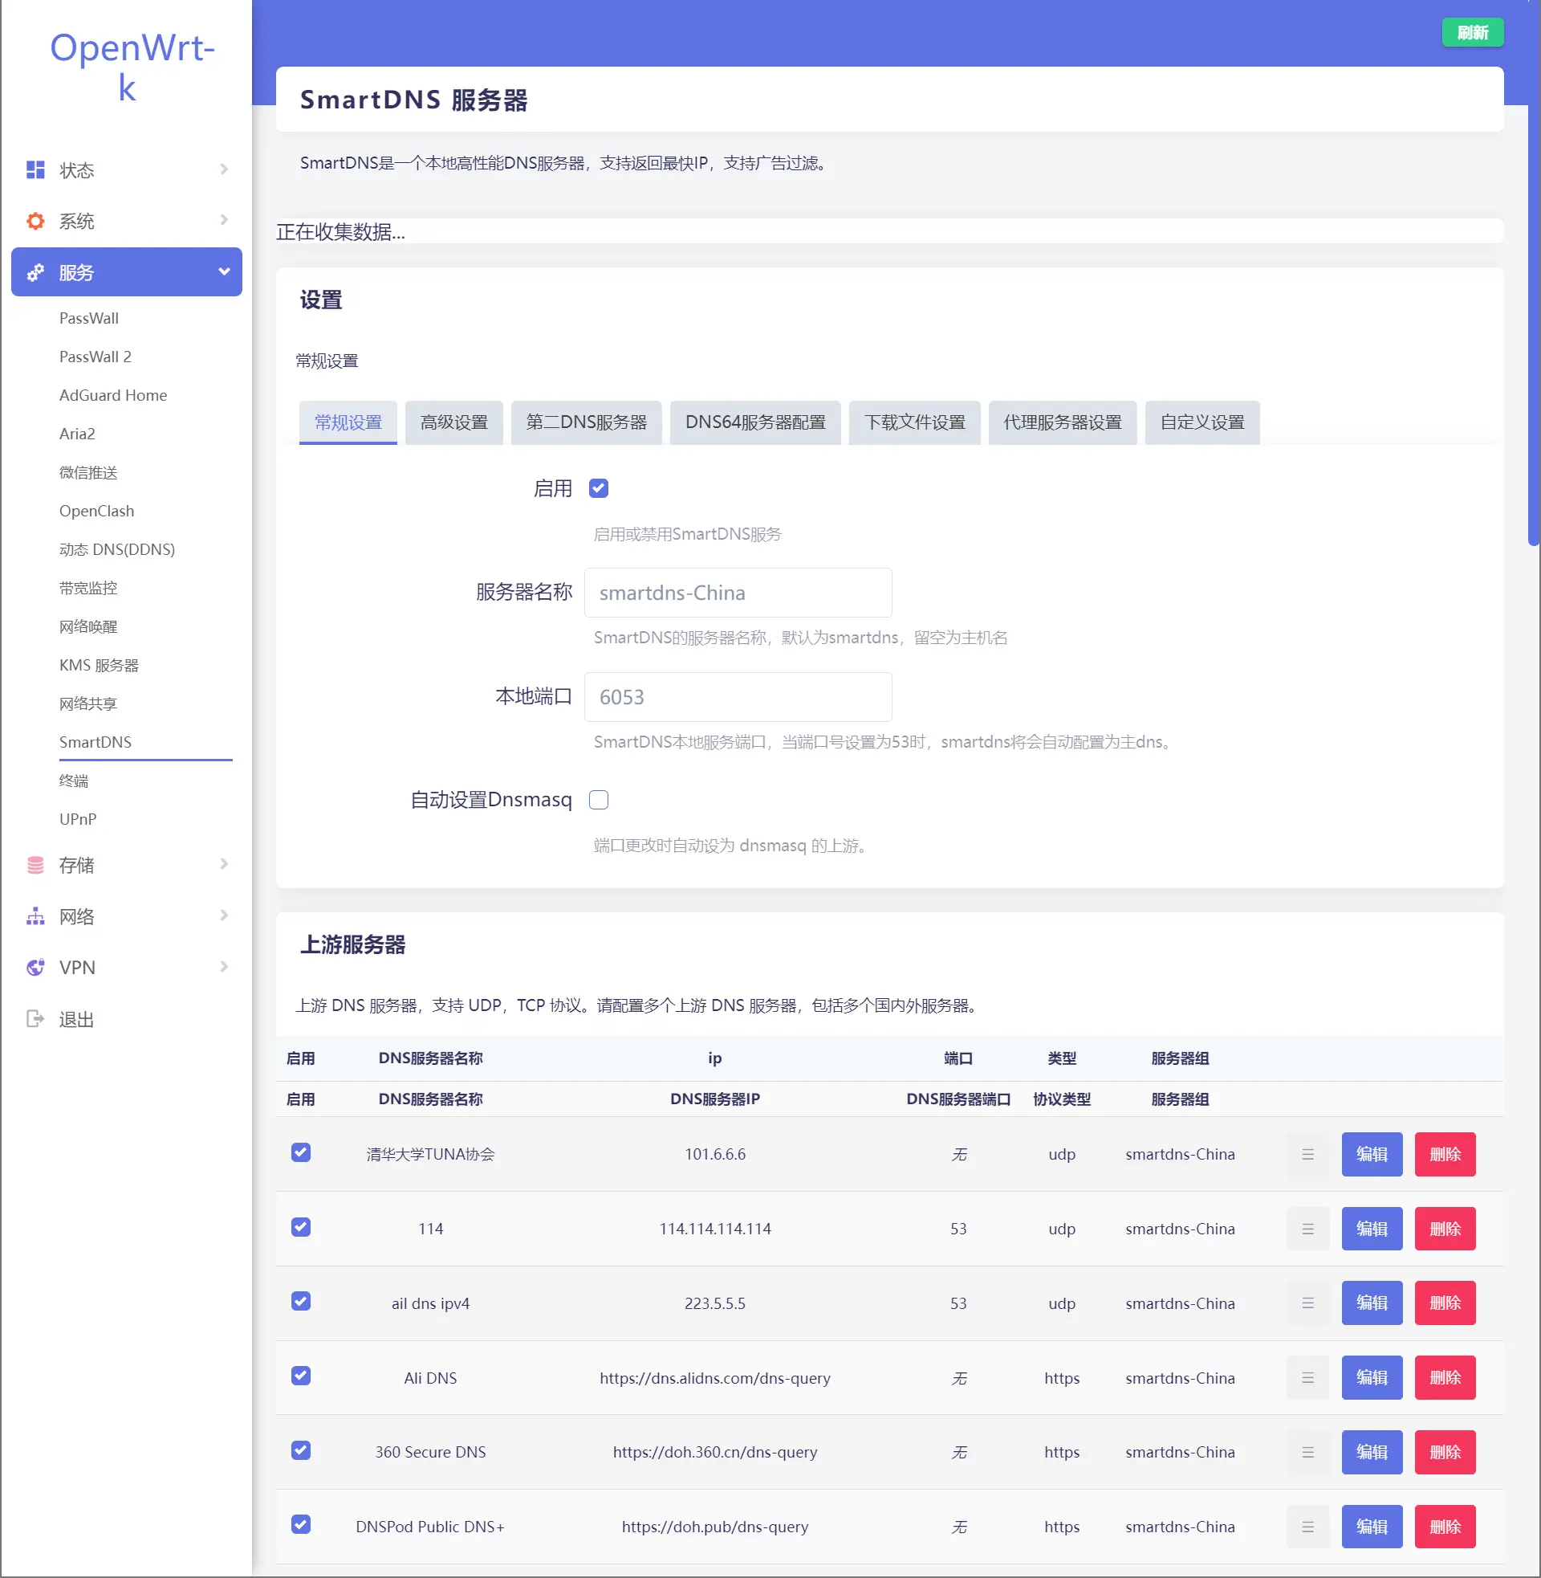The image size is (1541, 1578).
Task: Switch to the 下载文件设置 tab
Action: tap(916, 422)
